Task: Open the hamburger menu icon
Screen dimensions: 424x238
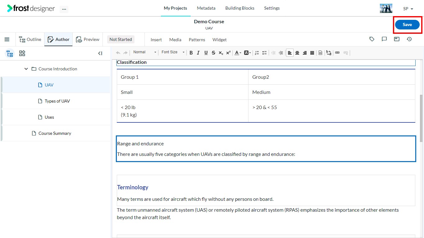Action: pos(7,39)
